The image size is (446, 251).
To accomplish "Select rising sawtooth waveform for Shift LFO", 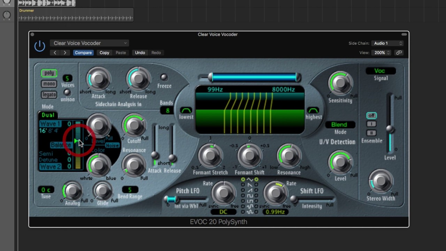I will coord(256,190).
